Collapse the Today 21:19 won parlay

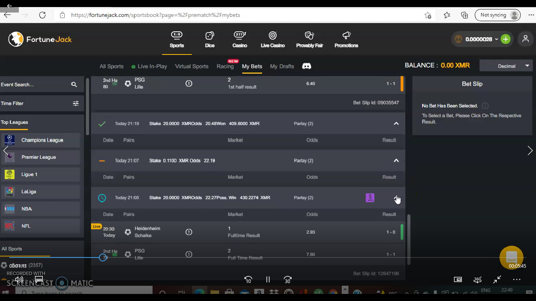click(x=396, y=124)
